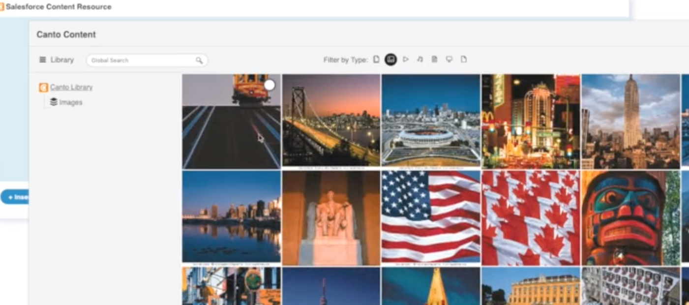Select the stadium aerial thumbnail
This screenshot has width=689, height=305.
point(431,120)
